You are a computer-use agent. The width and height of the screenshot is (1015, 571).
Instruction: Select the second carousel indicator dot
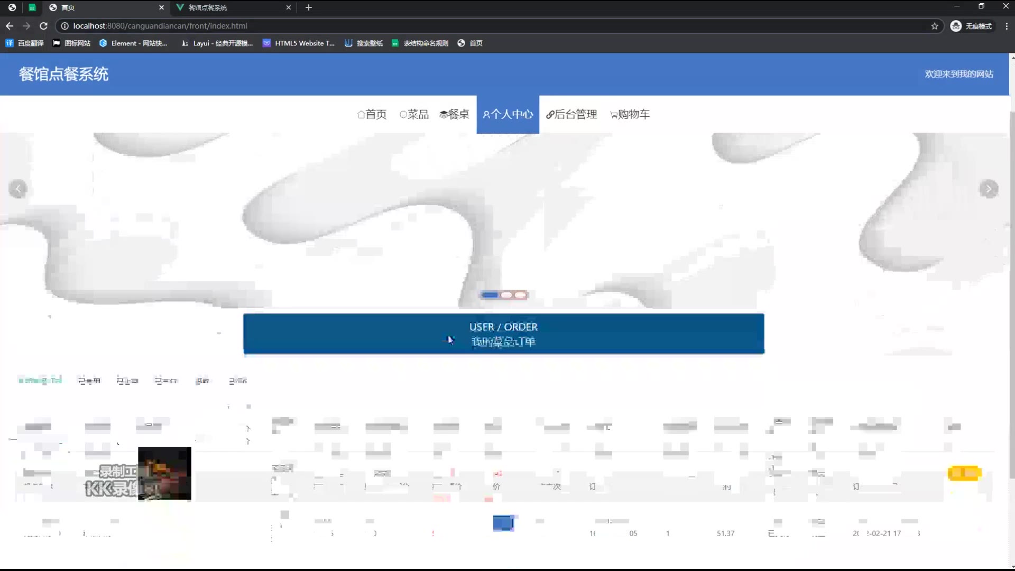pos(506,295)
